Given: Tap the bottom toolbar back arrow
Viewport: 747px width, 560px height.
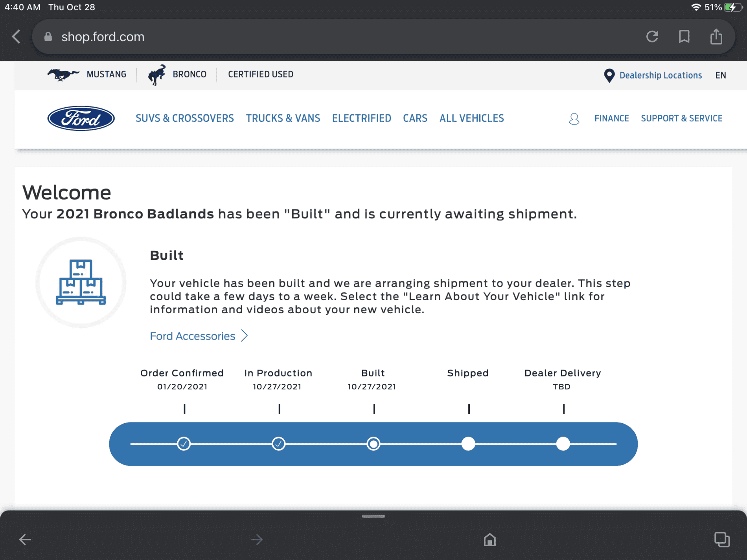Looking at the screenshot, I should pyautogui.click(x=25, y=539).
